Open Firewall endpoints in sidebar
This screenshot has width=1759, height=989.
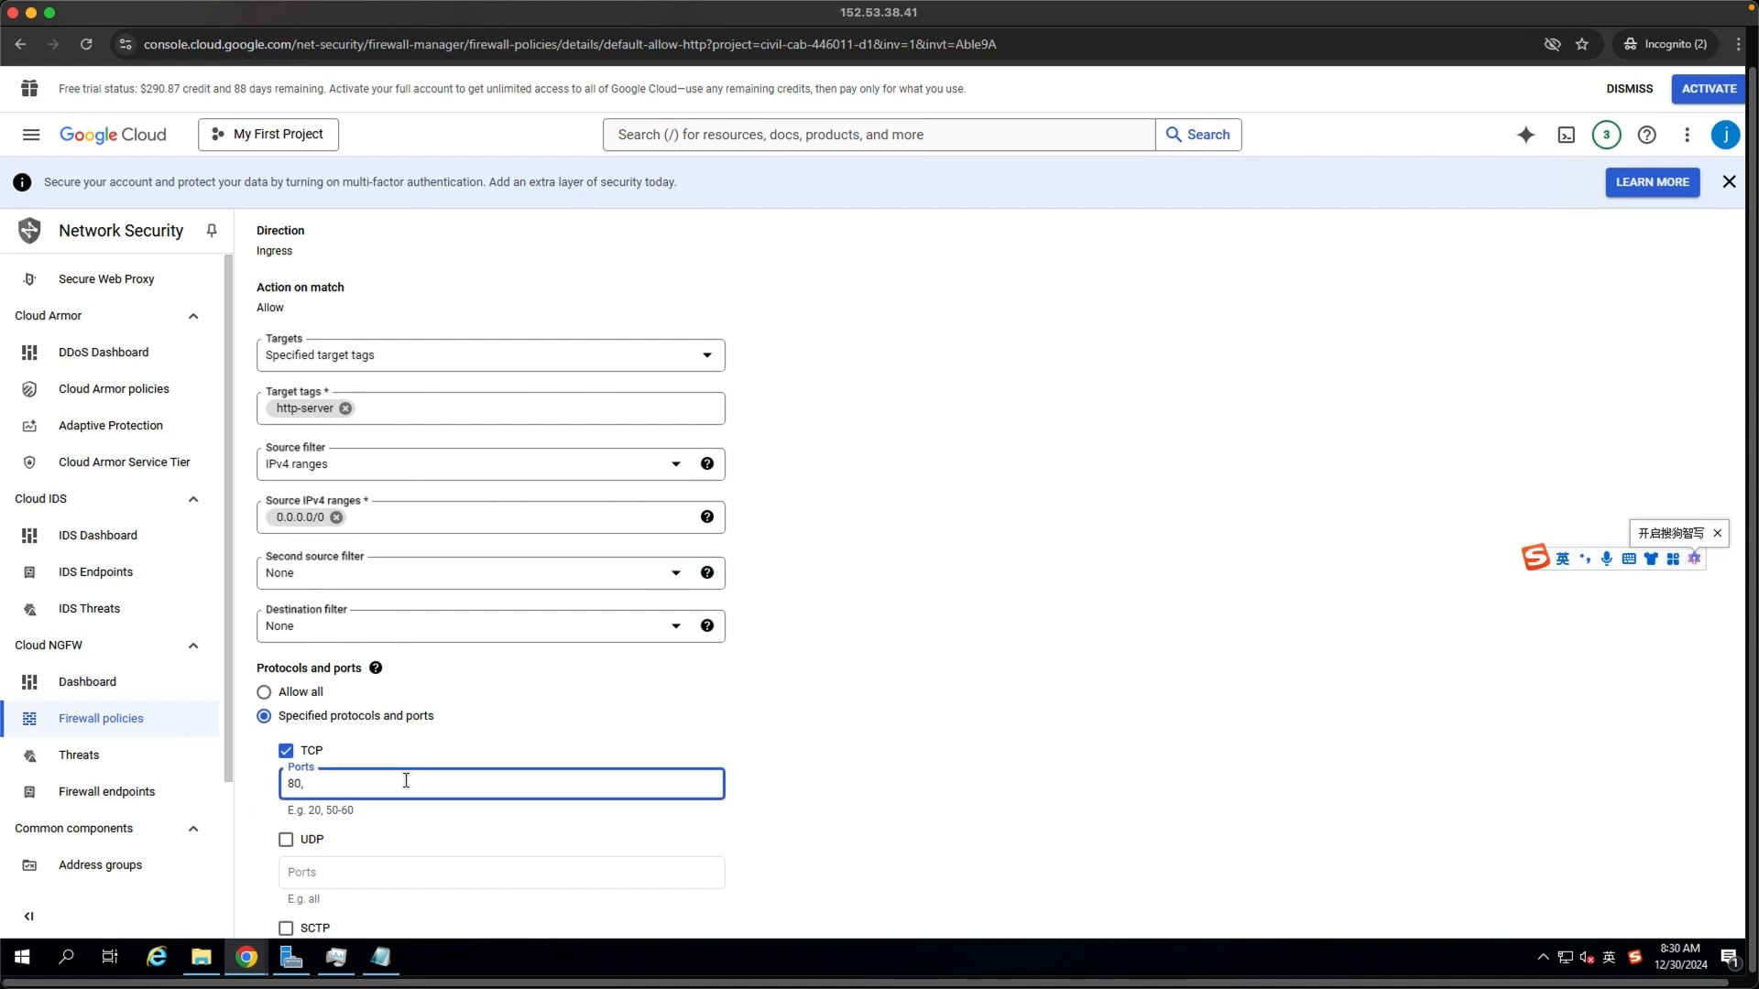click(106, 791)
